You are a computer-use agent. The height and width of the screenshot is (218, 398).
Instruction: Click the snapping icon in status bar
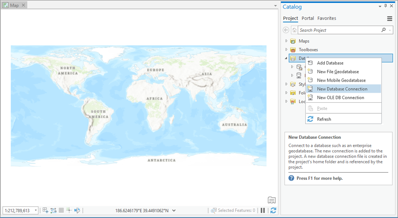(x=53, y=210)
